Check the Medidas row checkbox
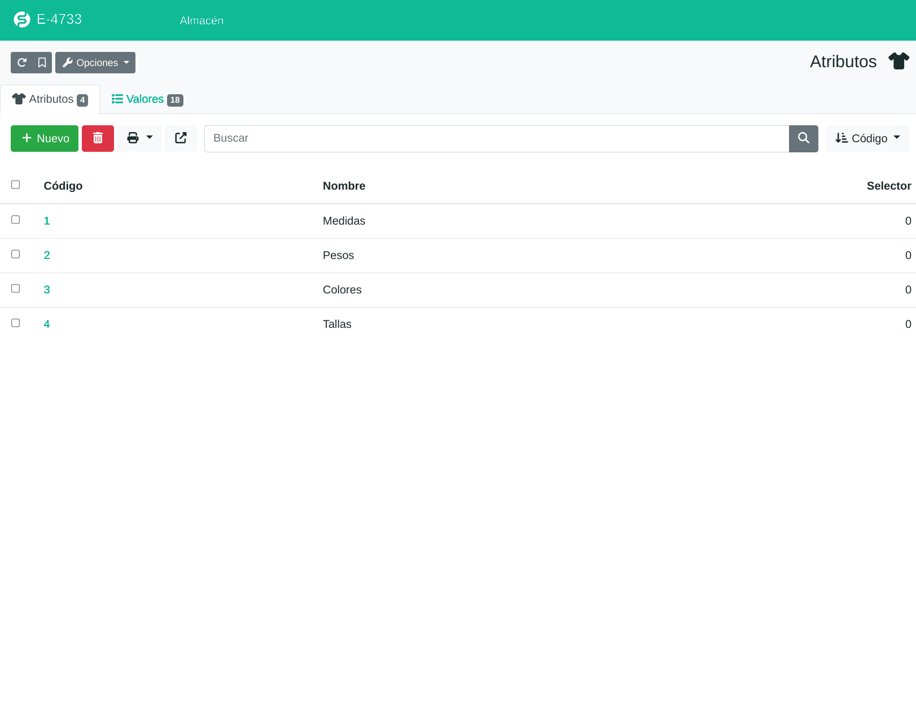Screen dimensions: 916x702 16,220
